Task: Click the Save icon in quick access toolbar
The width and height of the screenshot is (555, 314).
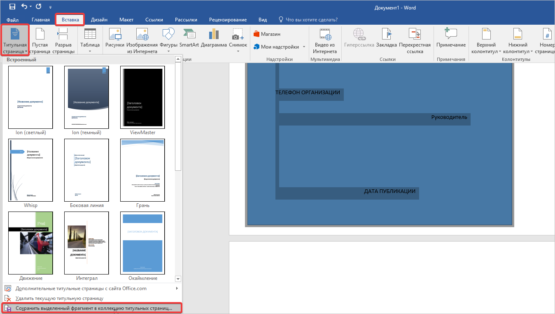Action: click(12, 7)
